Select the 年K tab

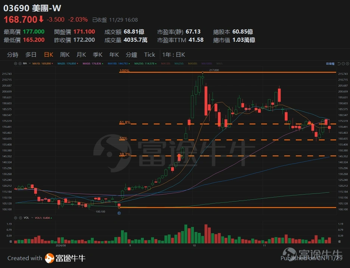(114, 54)
